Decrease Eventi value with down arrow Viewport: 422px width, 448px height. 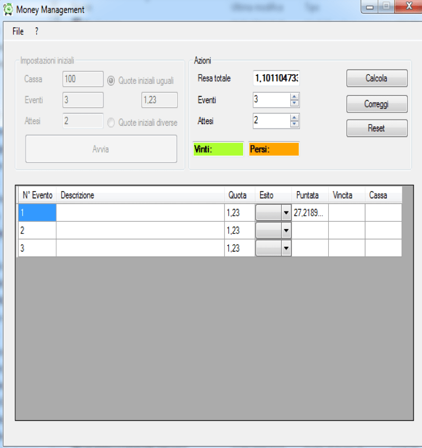(294, 103)
